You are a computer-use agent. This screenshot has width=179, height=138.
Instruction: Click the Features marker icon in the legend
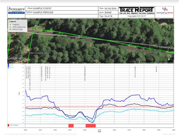click(11, 25)
